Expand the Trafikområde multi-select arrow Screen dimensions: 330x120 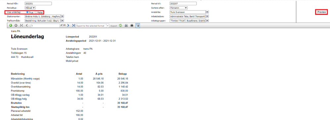(x=62, y=20)
